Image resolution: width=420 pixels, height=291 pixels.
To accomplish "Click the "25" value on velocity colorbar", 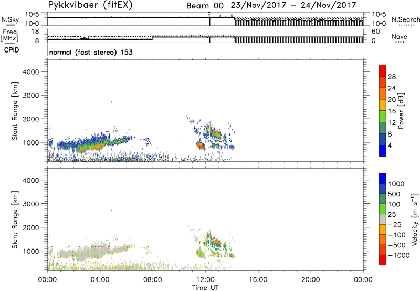I will pyautogui.click(x=392, y=215).
